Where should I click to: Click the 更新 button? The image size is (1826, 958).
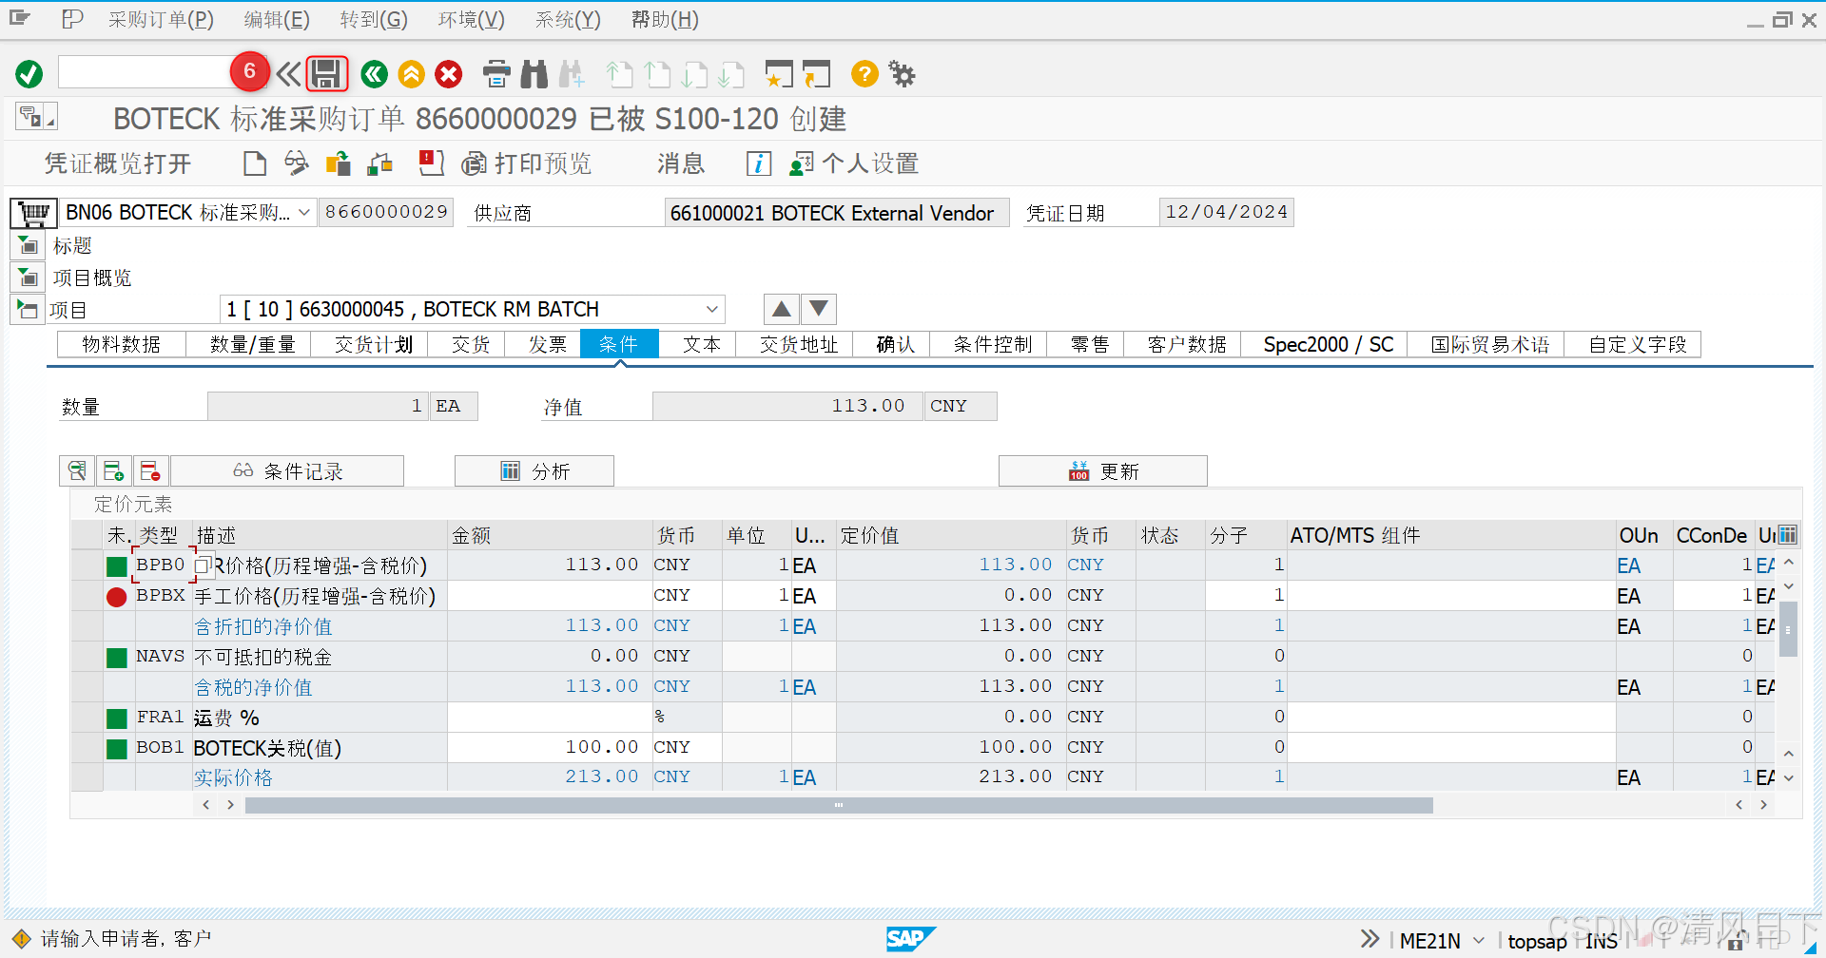1103,470
